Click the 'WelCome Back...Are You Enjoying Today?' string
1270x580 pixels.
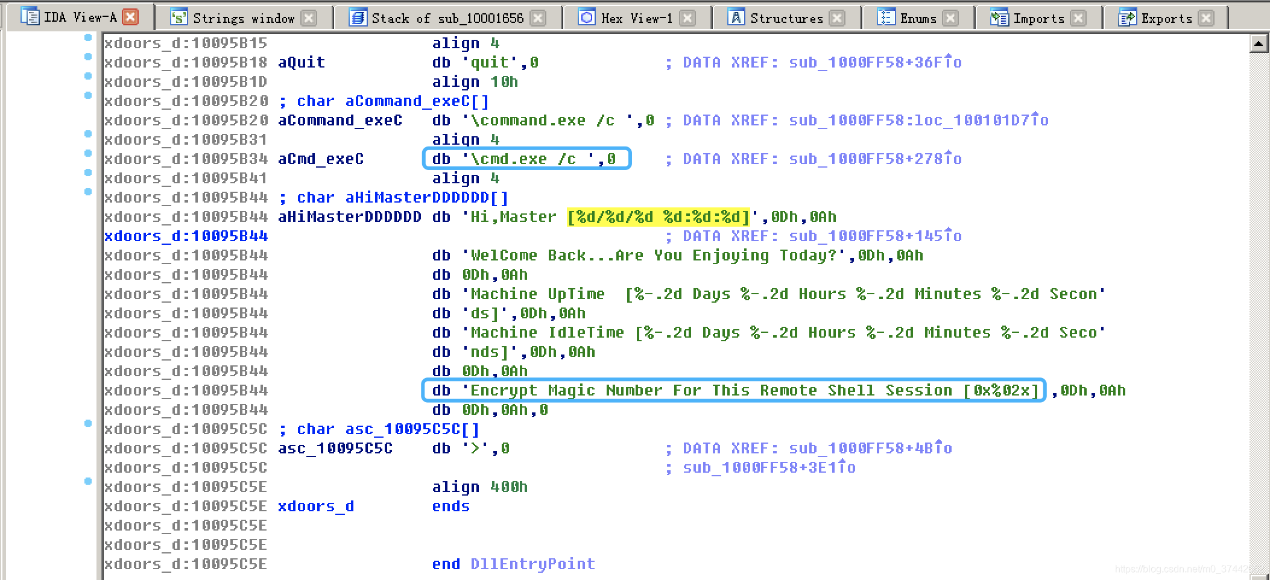pyautogui.click(x=654, y=255)
